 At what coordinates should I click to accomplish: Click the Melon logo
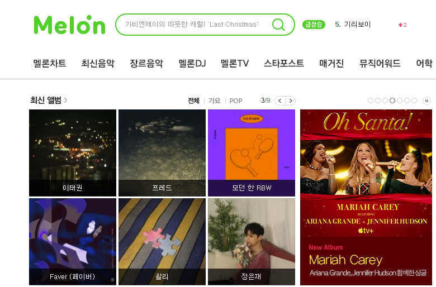(x=69, y=25)
